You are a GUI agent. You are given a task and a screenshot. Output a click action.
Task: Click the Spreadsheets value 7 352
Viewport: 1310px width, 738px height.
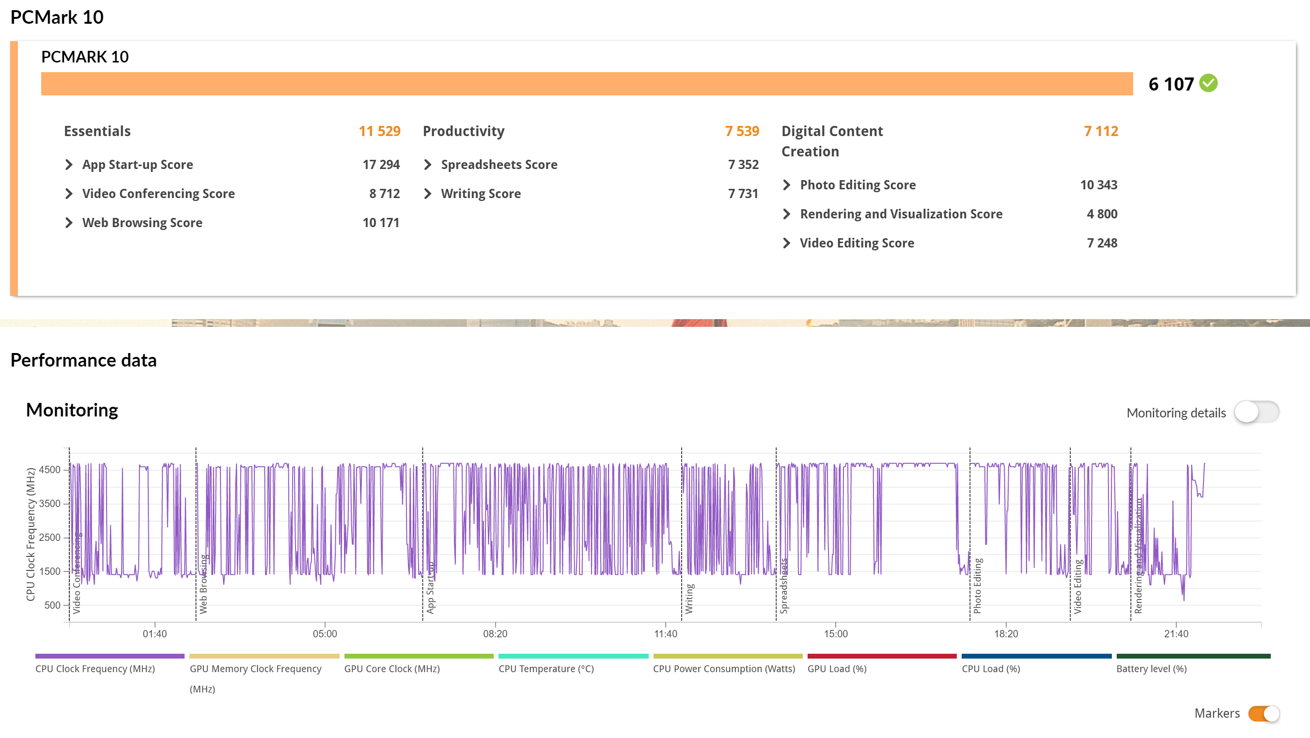point(743,165)
